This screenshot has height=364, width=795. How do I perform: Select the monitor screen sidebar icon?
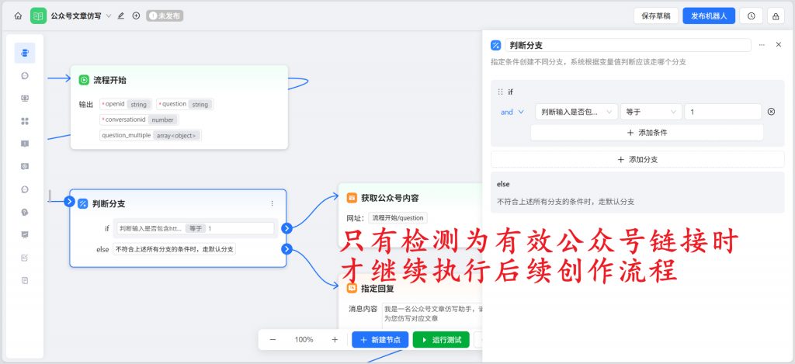tap(25, 99)
